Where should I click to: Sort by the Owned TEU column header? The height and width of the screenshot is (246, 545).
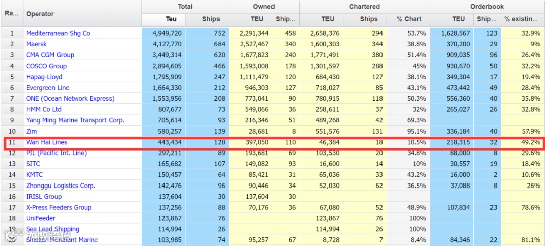[x=251, y=20]
